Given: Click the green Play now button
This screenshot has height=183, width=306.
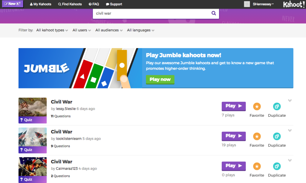Looking at the screenshot, I should pos(160,79).
